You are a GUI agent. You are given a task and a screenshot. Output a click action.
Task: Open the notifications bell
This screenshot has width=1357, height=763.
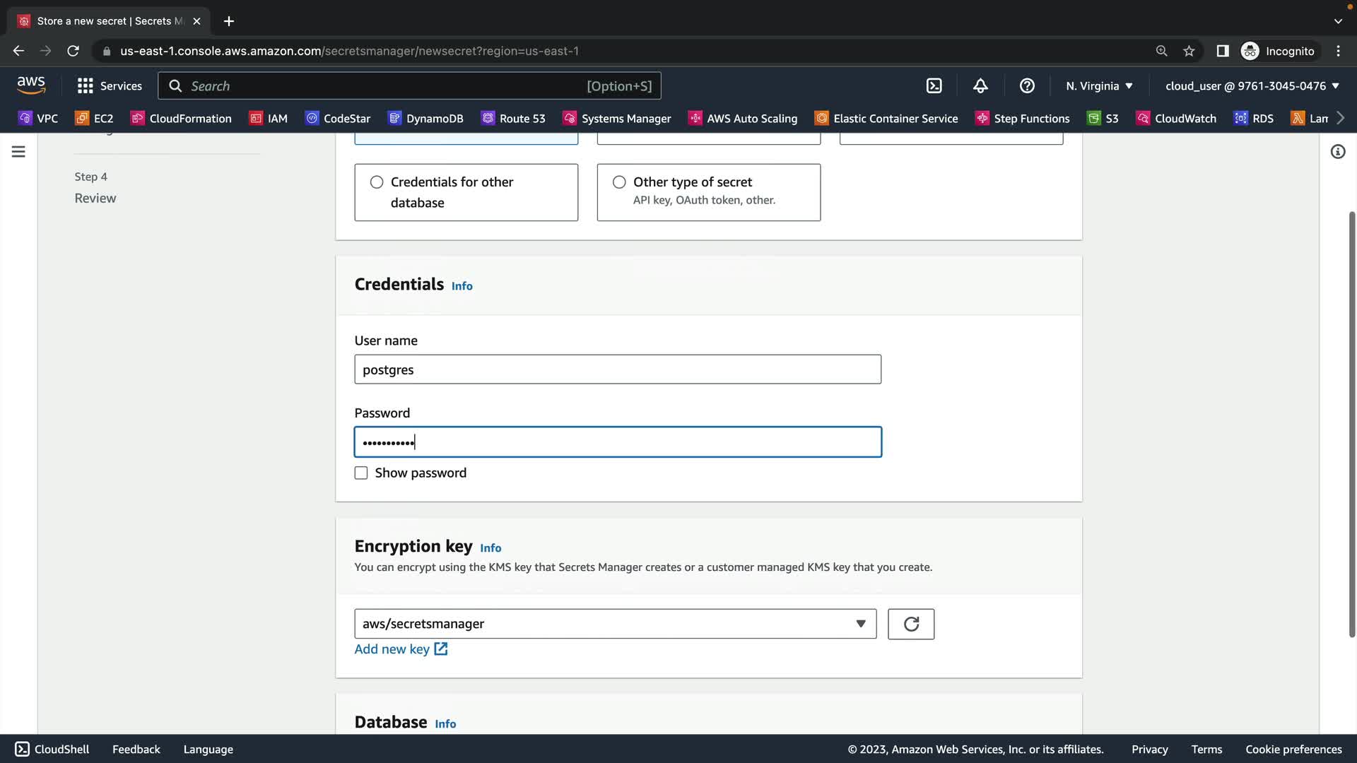click(980, 85)
